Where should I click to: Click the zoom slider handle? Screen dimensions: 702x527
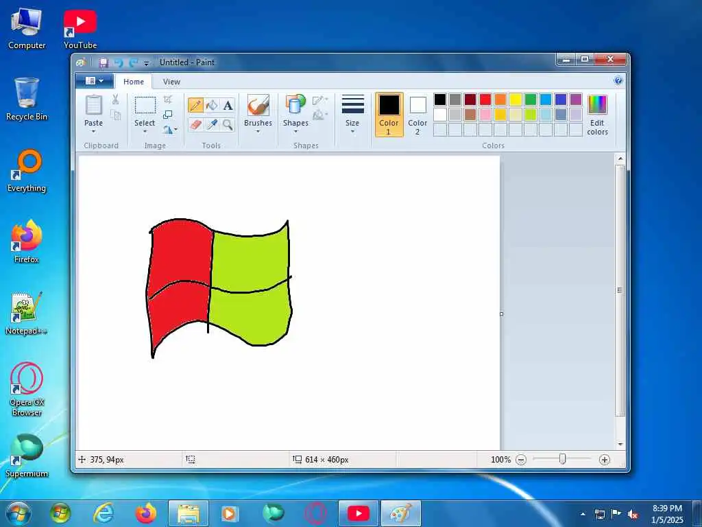(562, 459)
